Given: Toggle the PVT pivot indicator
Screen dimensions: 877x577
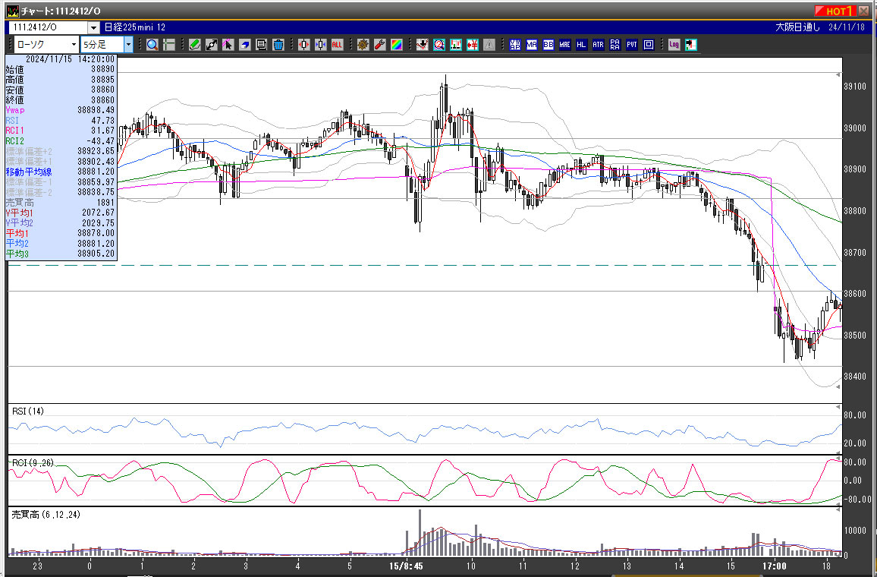Looking at the screenshot, I should tap(632, 45).
